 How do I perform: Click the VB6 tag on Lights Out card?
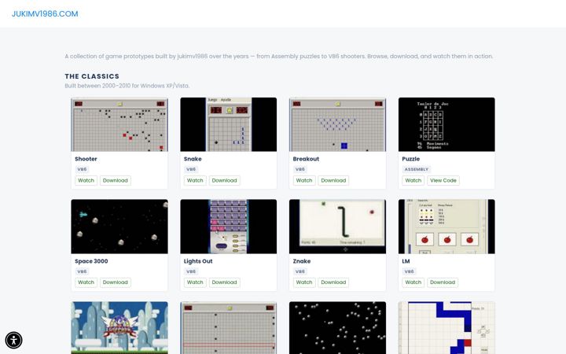(191, 271)
